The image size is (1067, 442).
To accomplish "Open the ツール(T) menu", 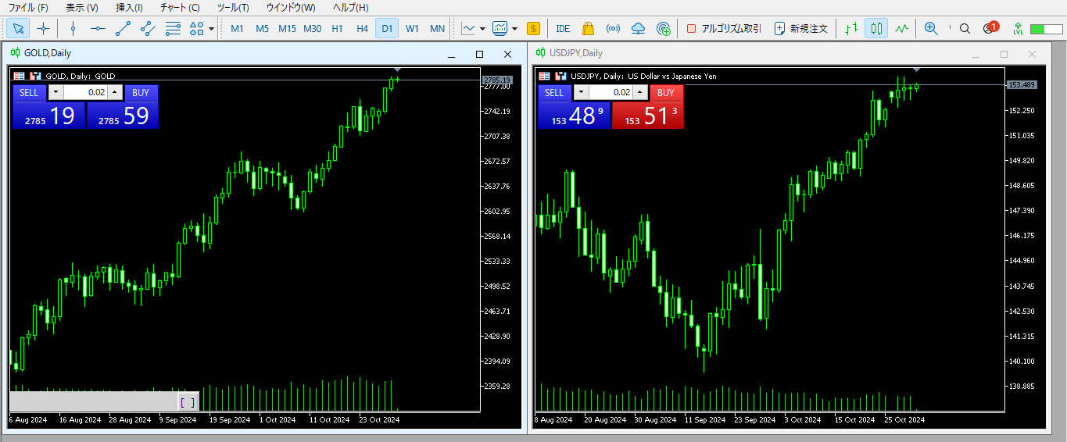I will 232,8.
